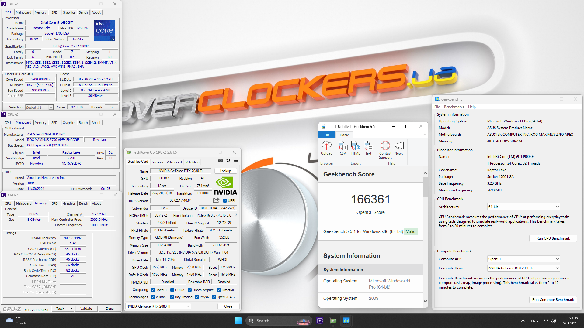Click the Geekbench results scrollbar thumb
Image resolution: width=584 pixels, height=328 pixels.
point(425,187)
